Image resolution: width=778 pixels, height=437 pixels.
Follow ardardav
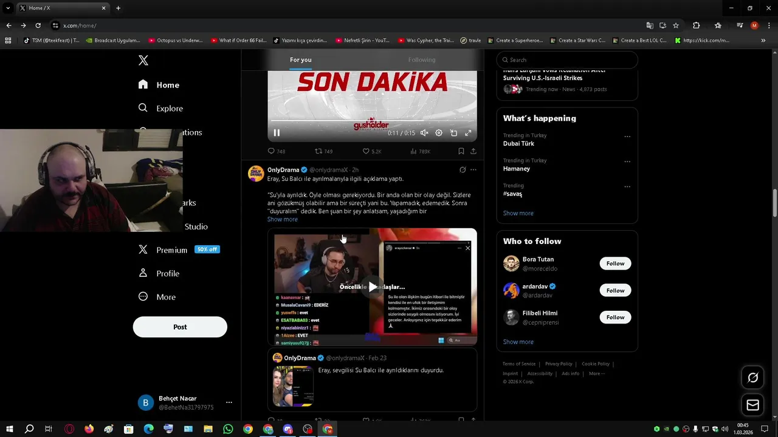615,290
